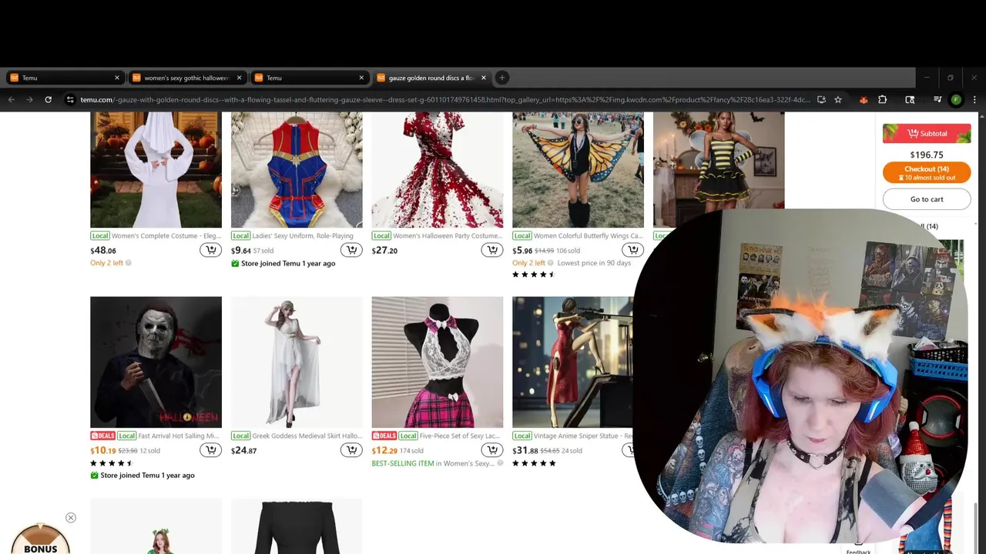Open a new browser tab
This screenshot has height=554, width=986.
pos(502,78)
